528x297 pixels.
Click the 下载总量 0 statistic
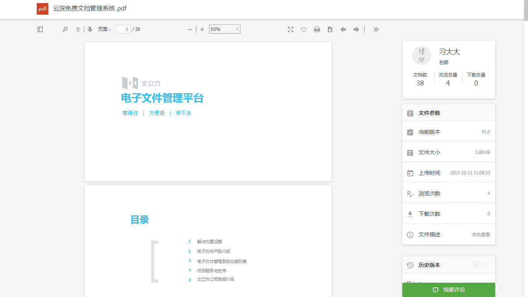pos(476,79)
